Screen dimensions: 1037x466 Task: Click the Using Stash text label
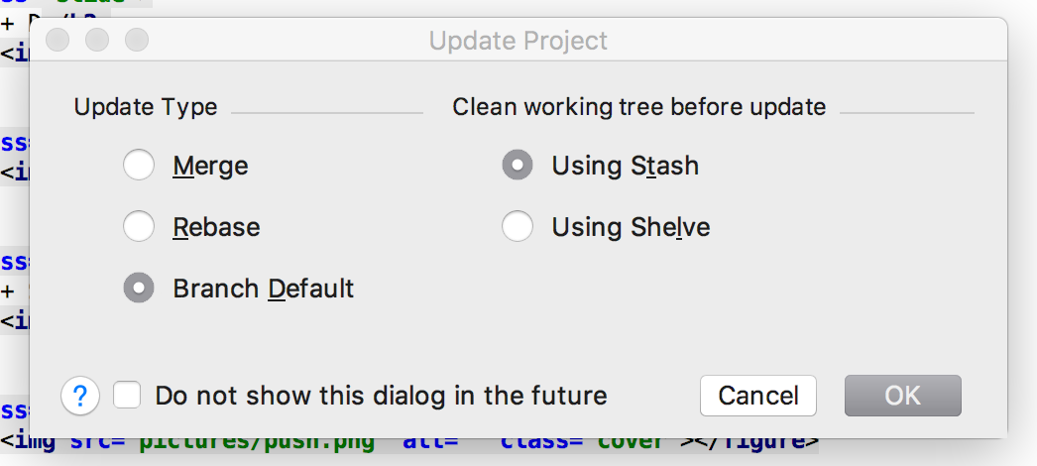coord(625,166)
